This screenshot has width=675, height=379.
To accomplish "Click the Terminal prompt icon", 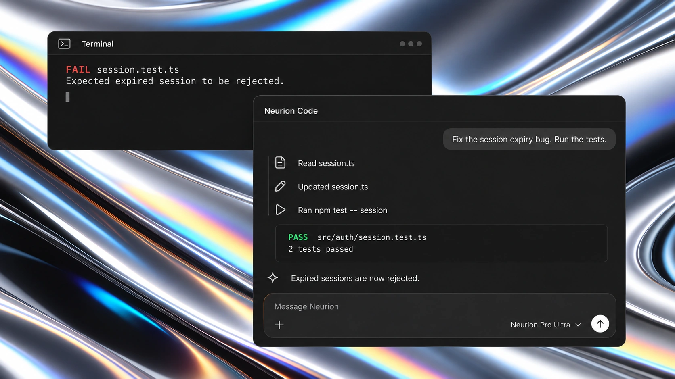I will 64,44.
